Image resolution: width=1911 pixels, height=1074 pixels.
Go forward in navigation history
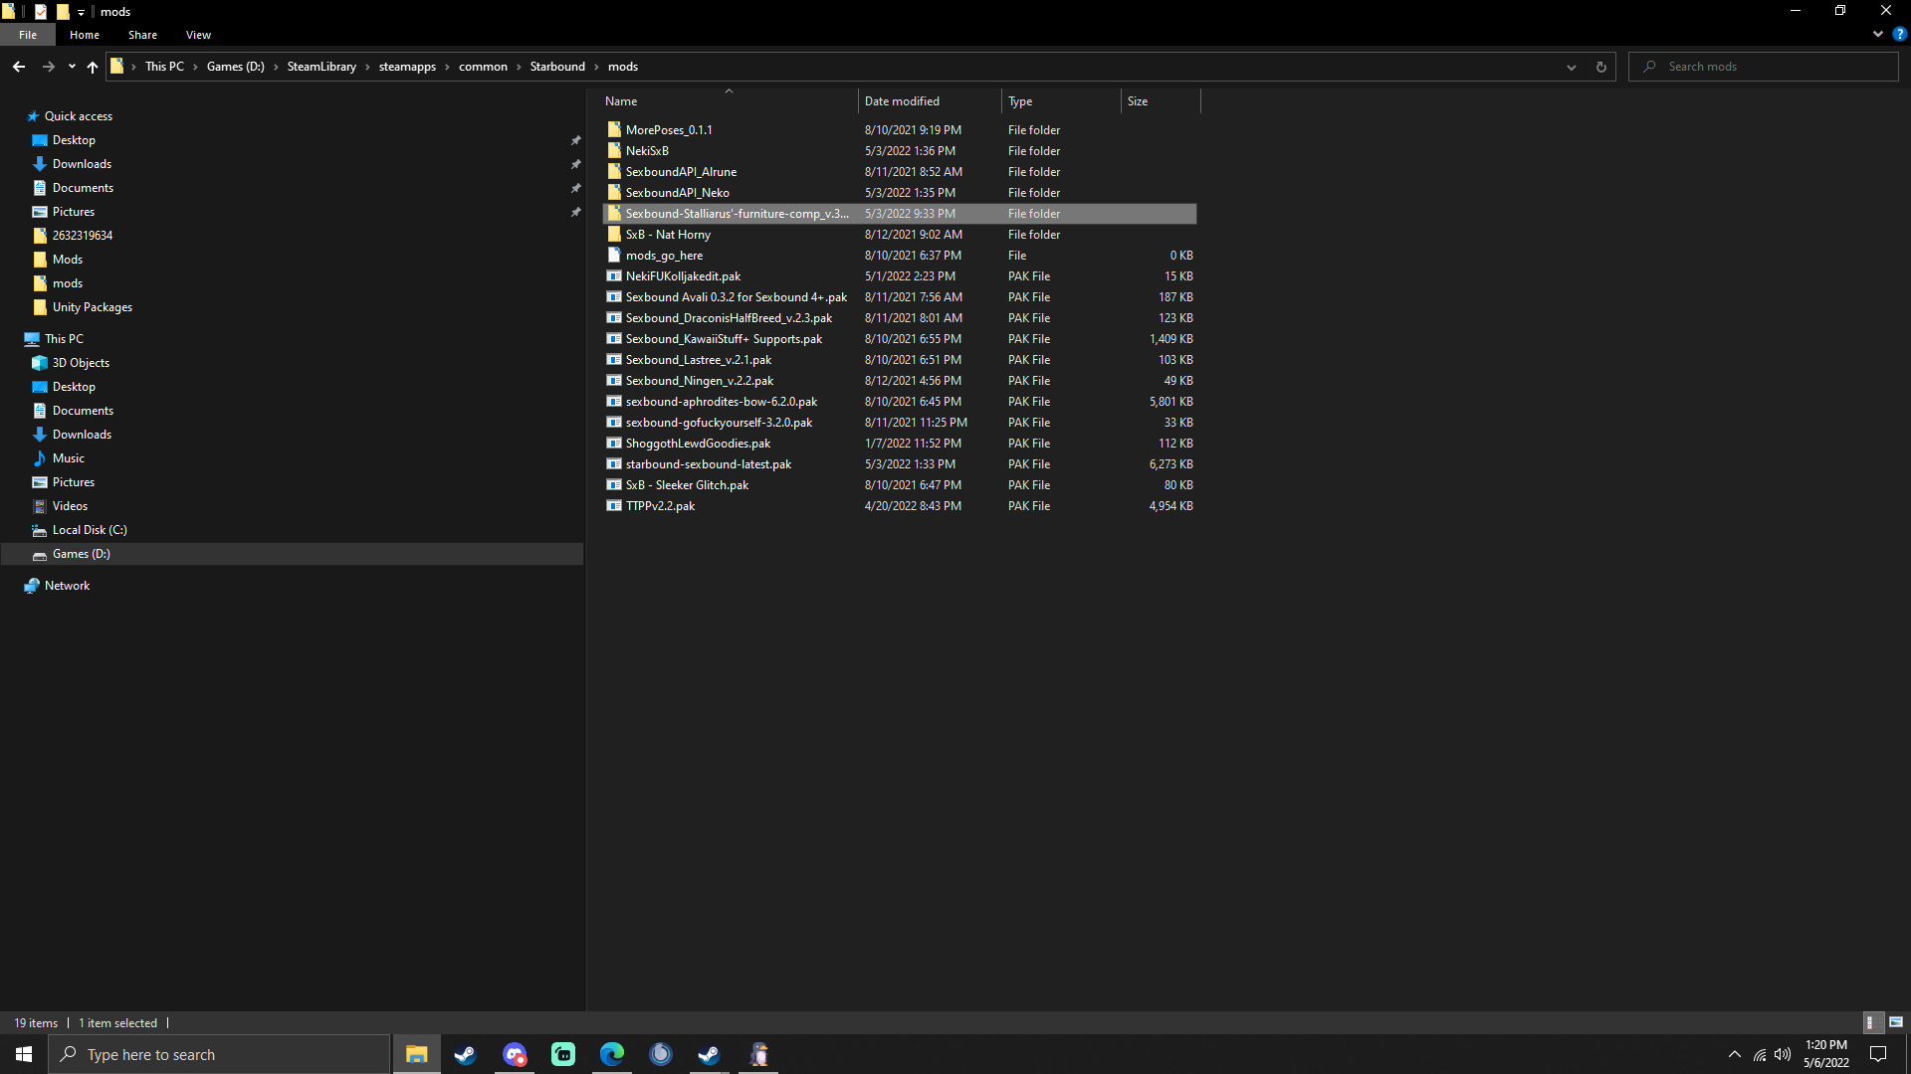click(48, 67)
